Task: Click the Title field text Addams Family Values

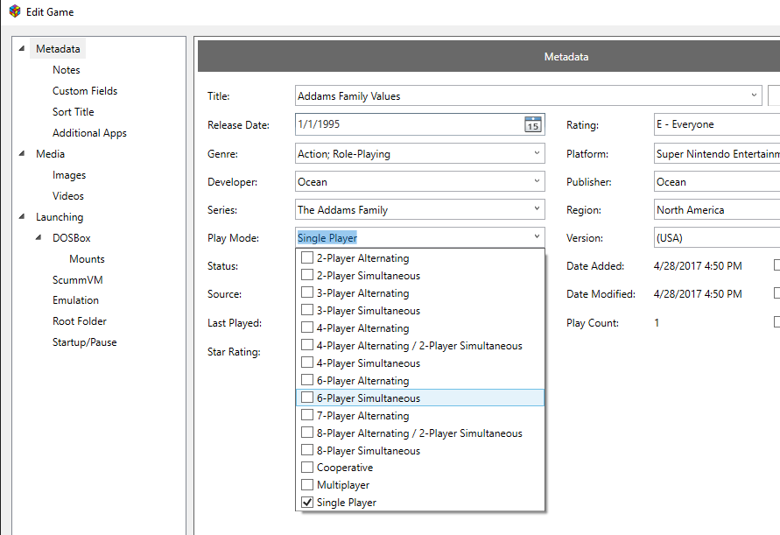Action: [348, 96]
